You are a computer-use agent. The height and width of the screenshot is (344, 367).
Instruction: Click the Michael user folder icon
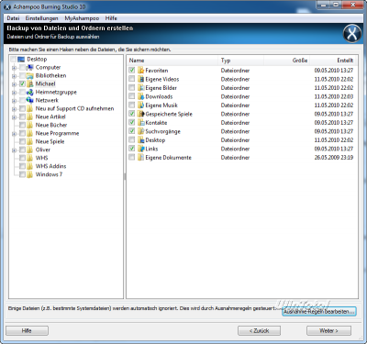(x=29, y=84)
